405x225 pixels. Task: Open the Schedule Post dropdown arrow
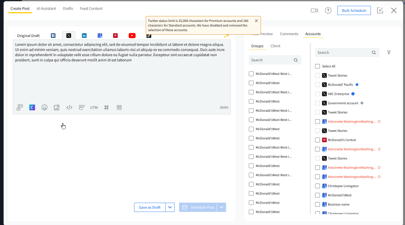coord(222,207)
